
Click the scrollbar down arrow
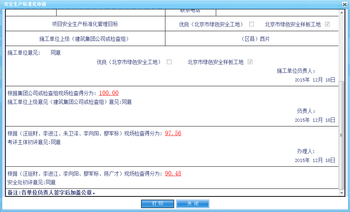click(x=341, y=194)
